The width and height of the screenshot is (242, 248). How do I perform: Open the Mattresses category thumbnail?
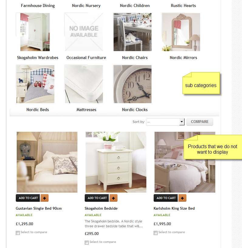[84, 84]
